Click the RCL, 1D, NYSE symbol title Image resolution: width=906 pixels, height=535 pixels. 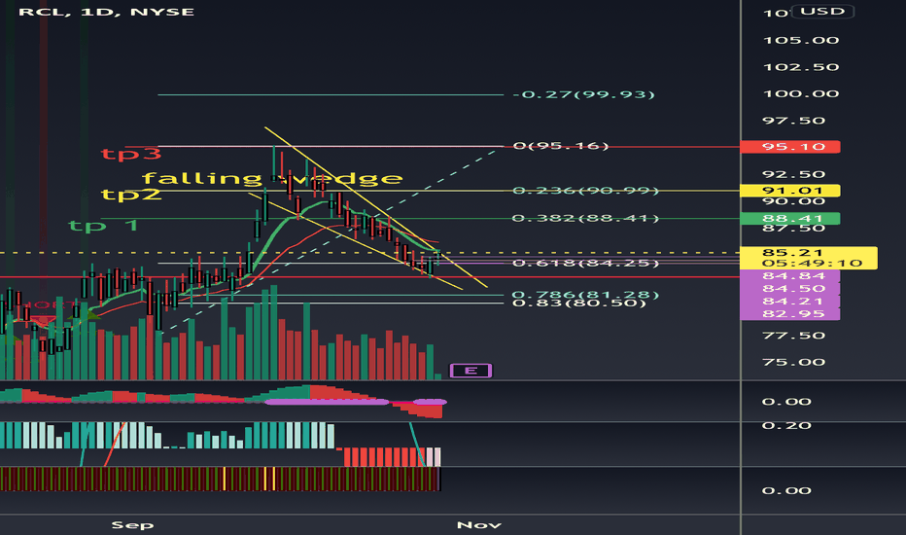(106, 12)
